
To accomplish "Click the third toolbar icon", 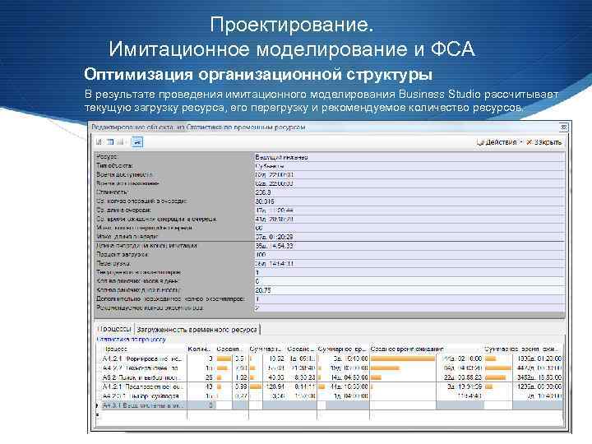I will pyautogui.click(x=120, y=142).
